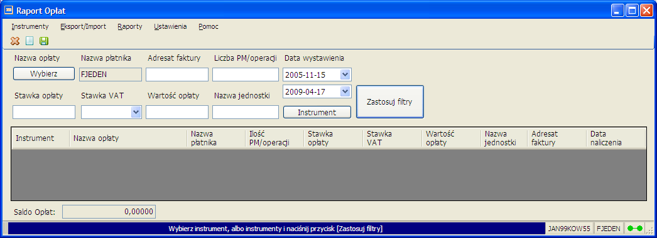
Task: Sort by the Instrument column header
Action: tap(41, 138)
